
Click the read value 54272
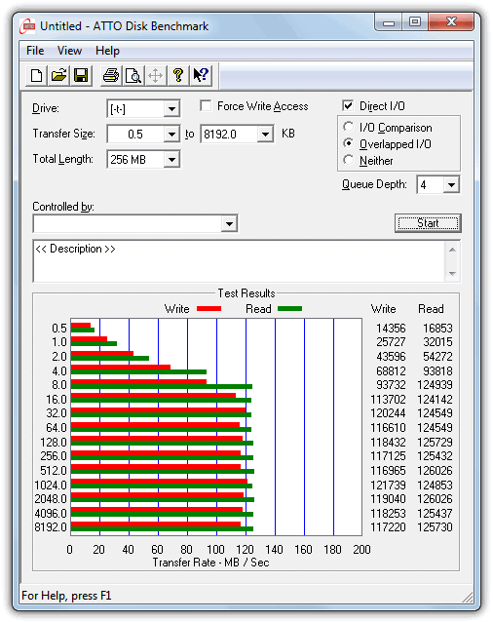(x=437, y=357)
